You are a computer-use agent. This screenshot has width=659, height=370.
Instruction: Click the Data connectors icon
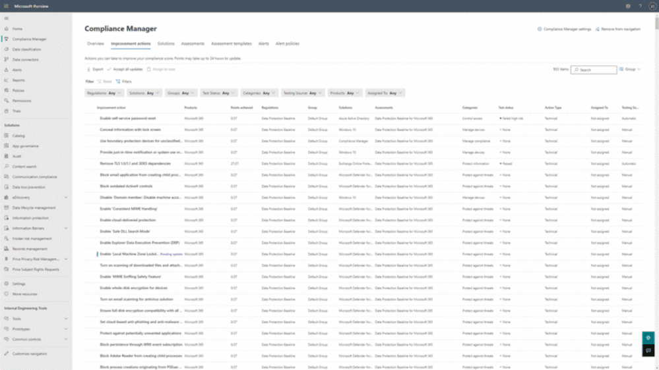(7, 59)
